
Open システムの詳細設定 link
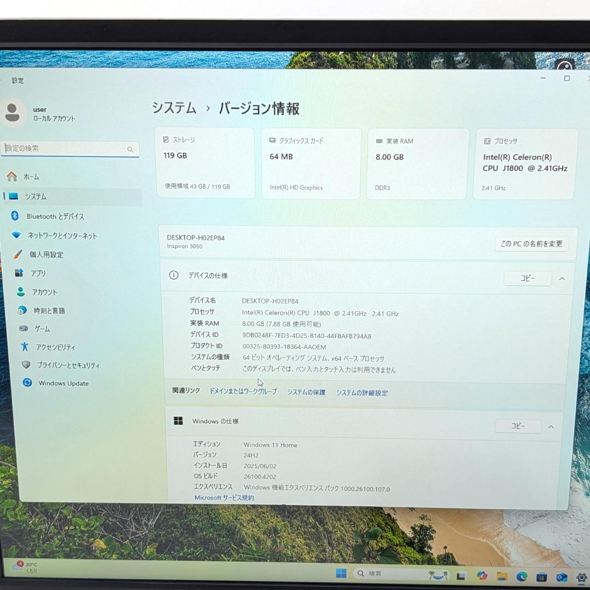(362, 393)
